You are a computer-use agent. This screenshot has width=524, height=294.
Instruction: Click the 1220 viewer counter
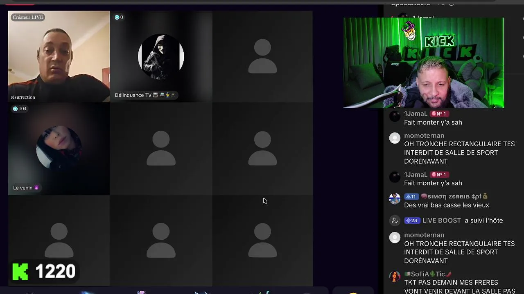click(x=55, y=272)
